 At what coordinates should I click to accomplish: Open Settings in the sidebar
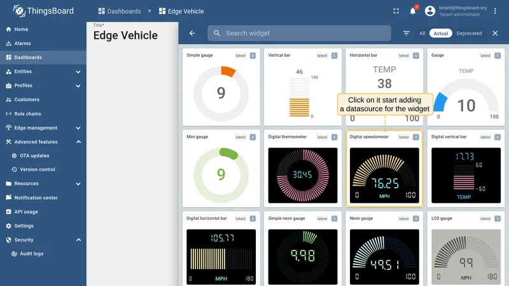pyautogui.click(x=43, y=226)
